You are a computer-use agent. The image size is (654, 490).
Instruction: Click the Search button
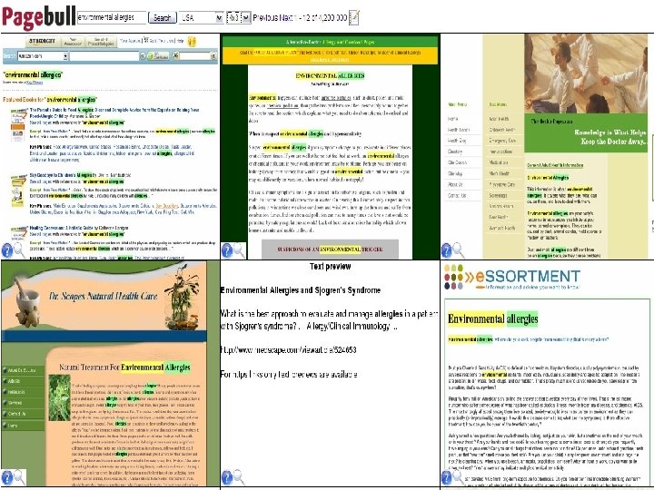163,17
